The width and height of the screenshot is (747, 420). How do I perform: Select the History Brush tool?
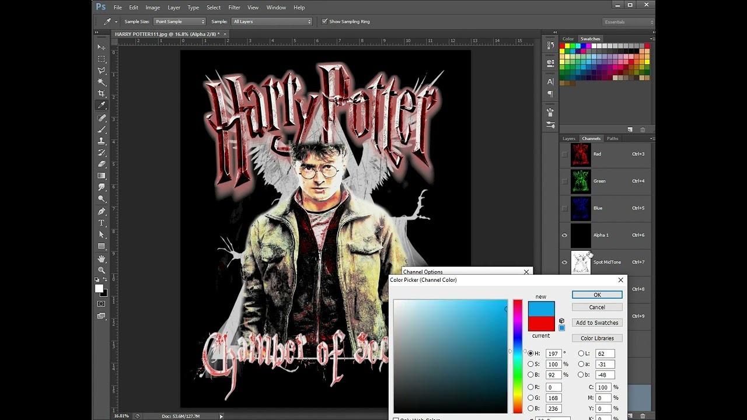pos(102,153)
